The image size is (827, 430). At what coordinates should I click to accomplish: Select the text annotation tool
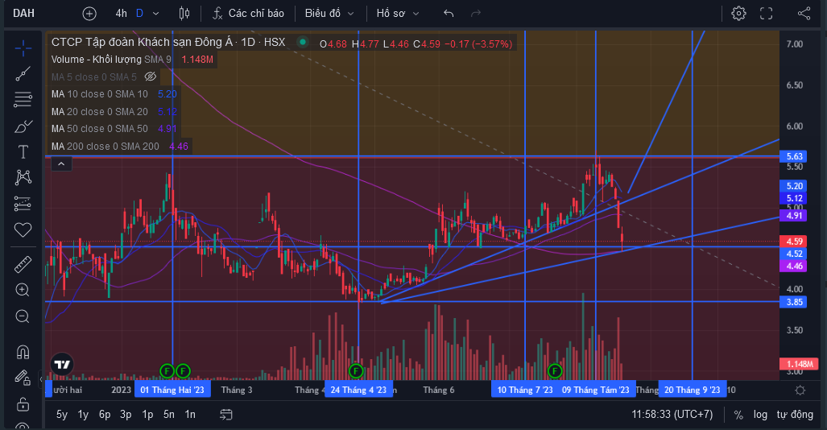click(x=23, y=152)
